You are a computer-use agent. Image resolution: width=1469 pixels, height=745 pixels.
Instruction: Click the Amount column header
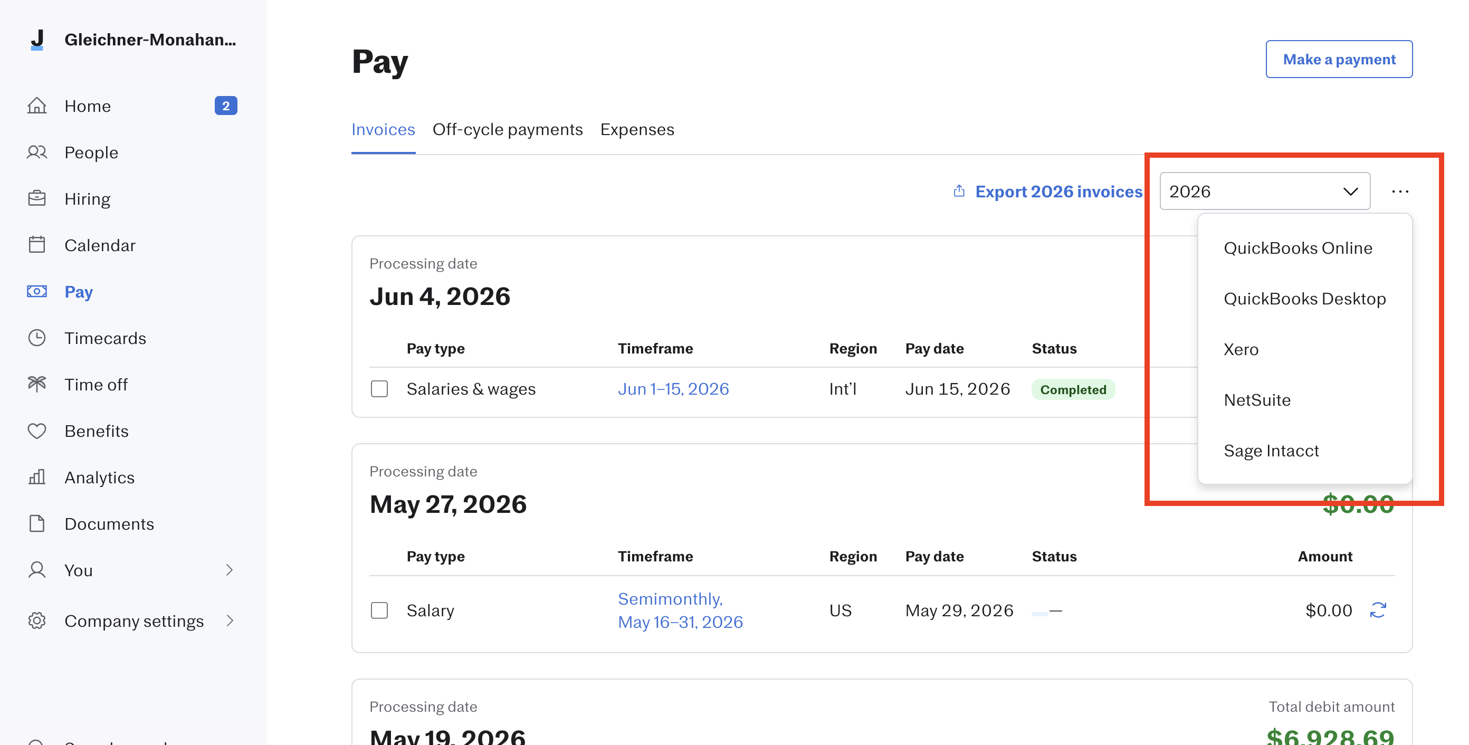point(1325,556)
